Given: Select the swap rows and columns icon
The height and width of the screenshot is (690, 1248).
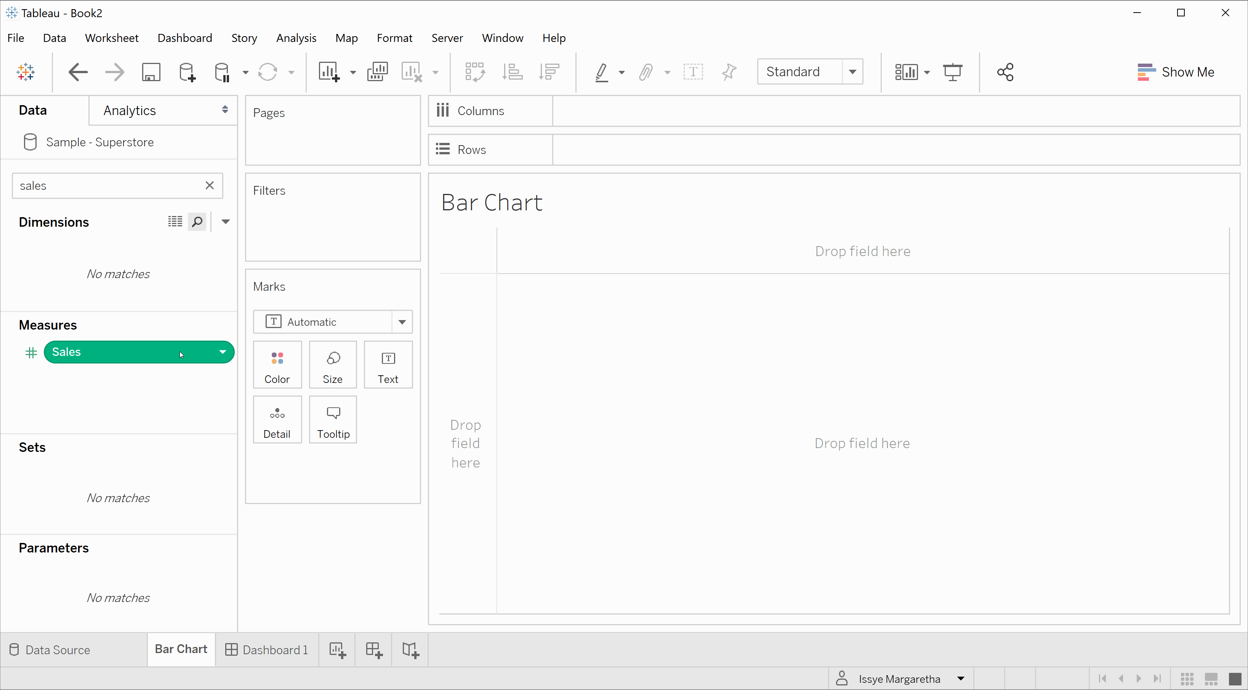Looking at the screenshot, I should click(x=474, y=71).
